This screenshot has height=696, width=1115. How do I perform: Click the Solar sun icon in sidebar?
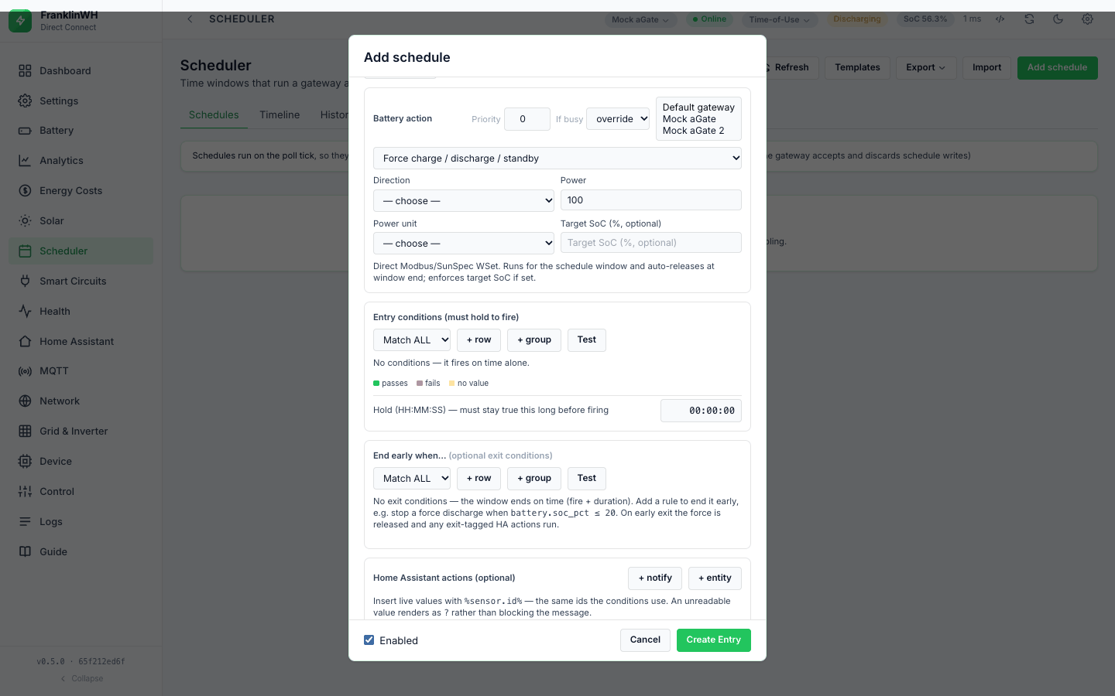(25, 221)
